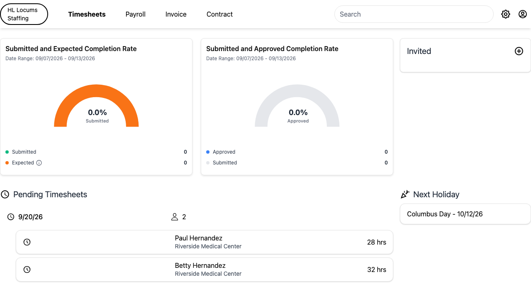This screenshot has width=531, height=299.
Task: Open Betty Hernandez pending timesheet
Action: pos(205,270)
